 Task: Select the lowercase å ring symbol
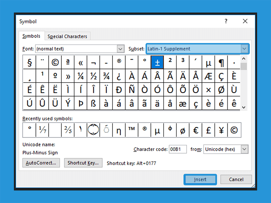pos(170,103)
